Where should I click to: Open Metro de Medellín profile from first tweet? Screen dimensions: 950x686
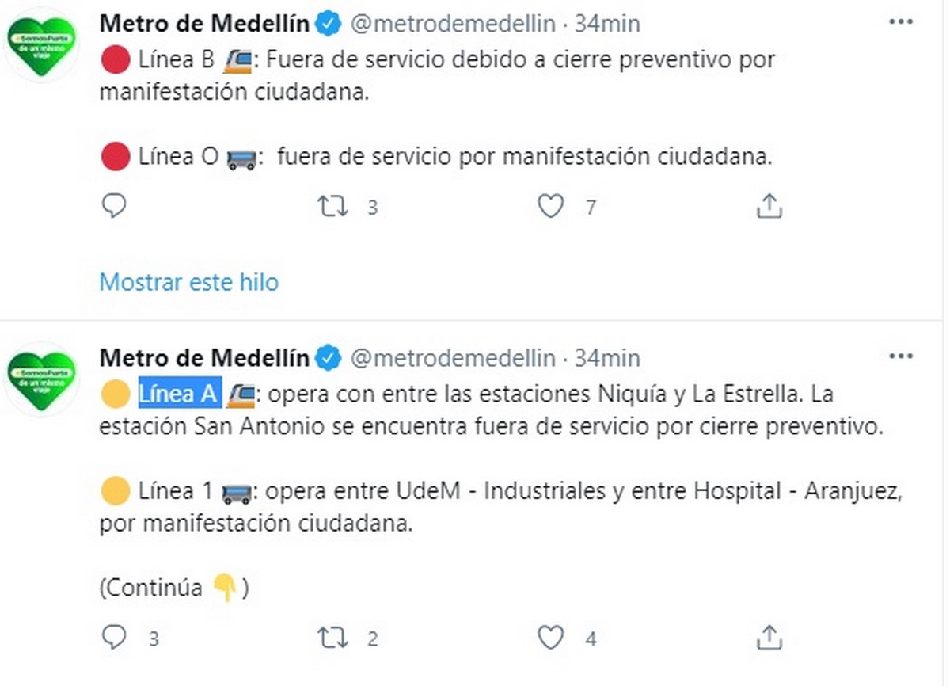[204, 24]
